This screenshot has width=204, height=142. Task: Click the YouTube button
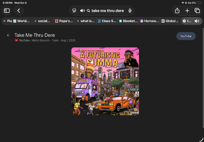point(186,36)
